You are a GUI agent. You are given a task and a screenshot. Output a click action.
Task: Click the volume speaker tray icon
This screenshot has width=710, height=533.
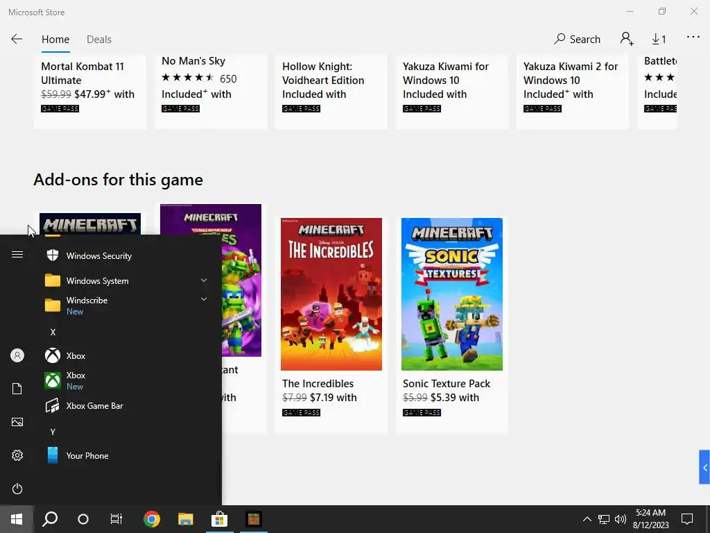click(621, 519)
